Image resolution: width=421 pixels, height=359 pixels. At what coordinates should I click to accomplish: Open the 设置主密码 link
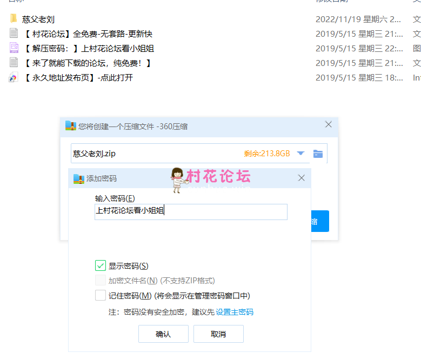pos(235,312)
